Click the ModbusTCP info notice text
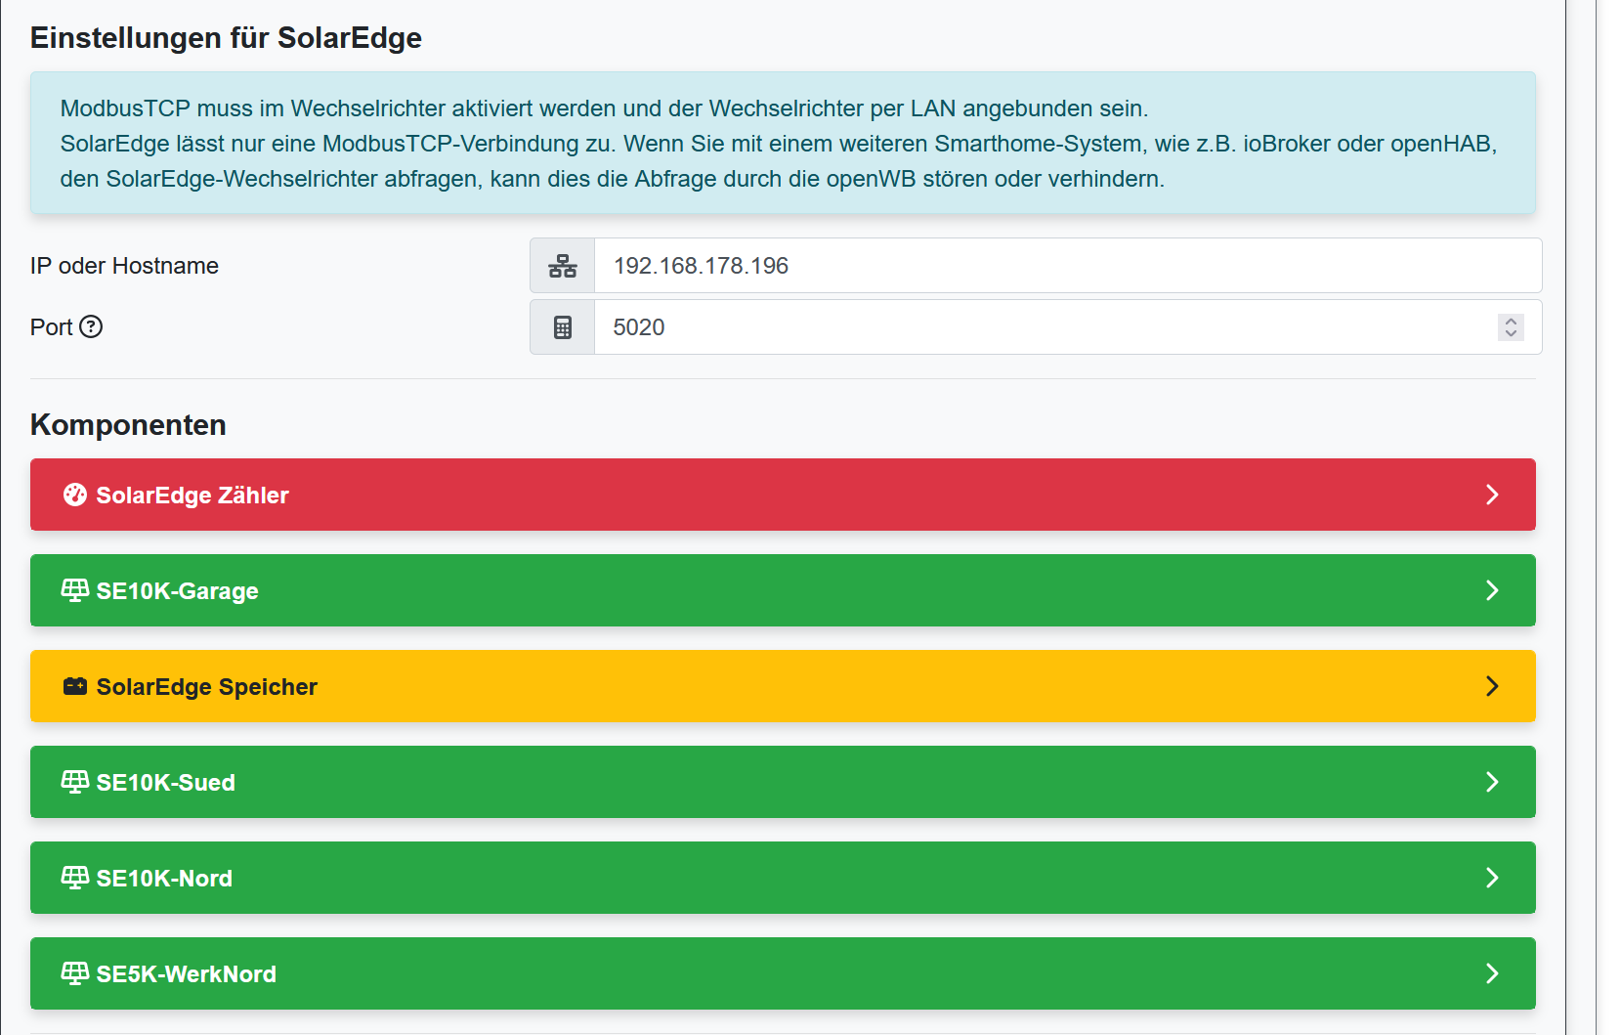This screenshot has height=1035, width=1621. pyautogui.click(x=779, y=144)
